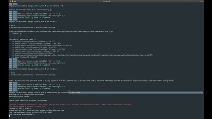The image size is (212, 119).
Task: Click the postcss.config.js:2 file path line
Action: pyautogui.click(x=62, y=31)
